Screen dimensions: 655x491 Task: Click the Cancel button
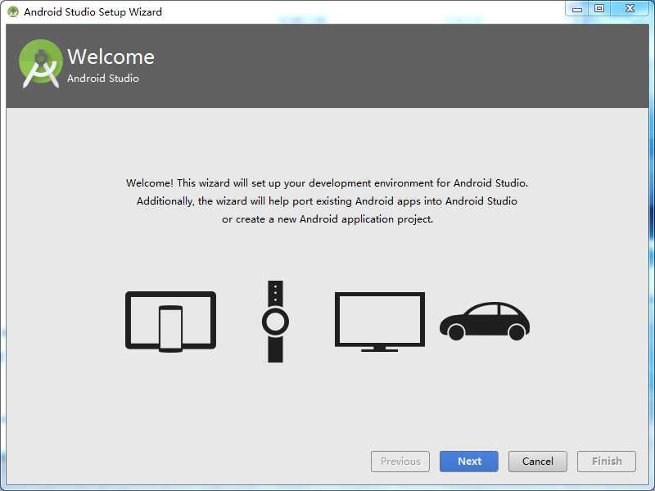pos(538,461)
